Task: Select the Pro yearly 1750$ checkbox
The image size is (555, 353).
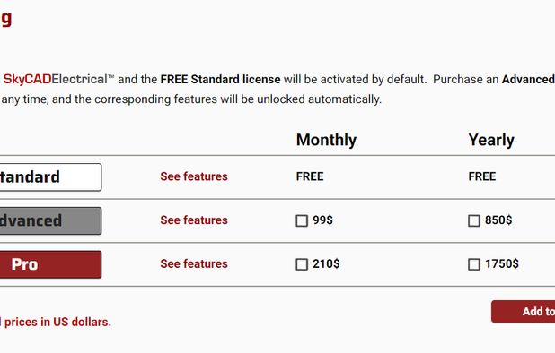Action: 474,264
